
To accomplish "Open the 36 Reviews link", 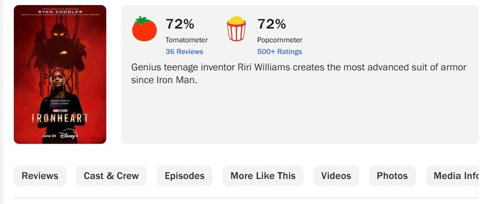I will [184, 51].
